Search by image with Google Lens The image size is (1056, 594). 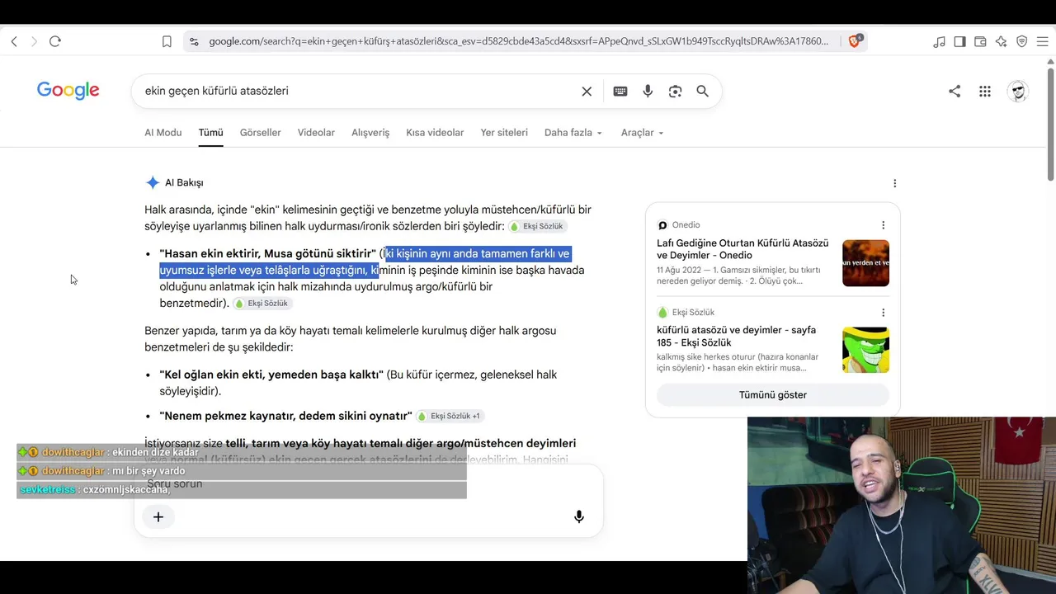(675, 92)
